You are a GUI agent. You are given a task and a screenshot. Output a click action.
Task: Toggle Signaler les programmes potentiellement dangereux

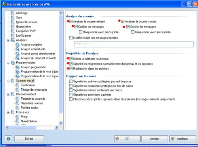71,64
